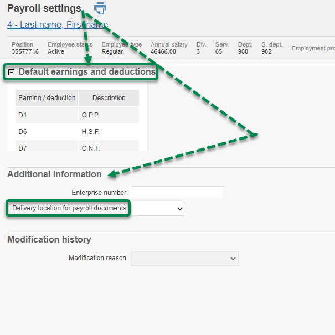The width and height of the screenshot is (335, 335).
Task: Click the 'Description' column header
Action: [x=109, y=98]
